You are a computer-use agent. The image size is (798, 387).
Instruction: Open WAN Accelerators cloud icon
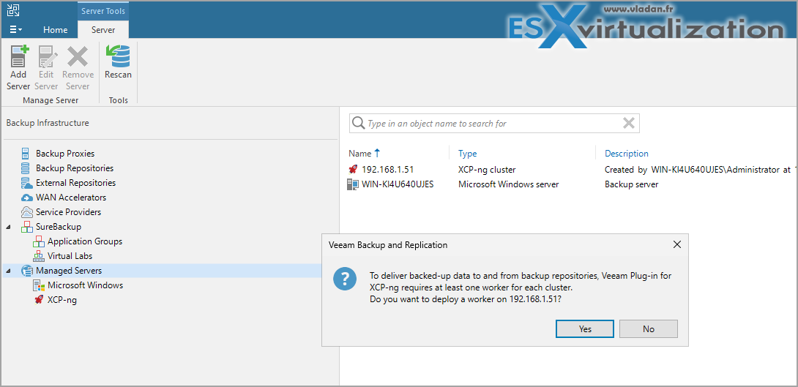click(27, 198)
